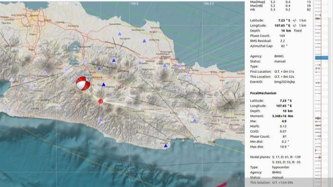The width and height of the screenshot is (333, 187).
Task: Select the event ID 'bmg2024sjbp'
Action: click(284, 82)
